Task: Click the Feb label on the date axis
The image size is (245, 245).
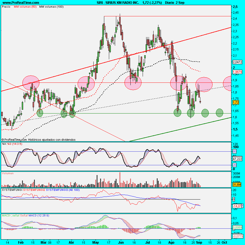Action: coord(21,243)
